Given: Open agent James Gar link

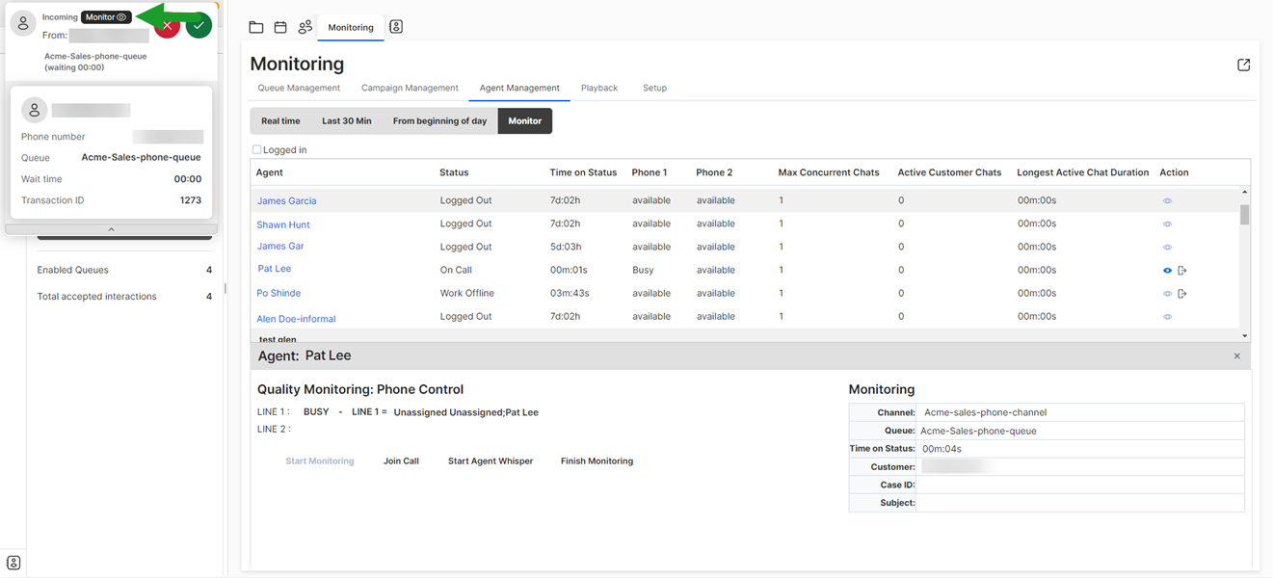Looking at the screenshot, I should pyautogui.click(x=280, y=247).
